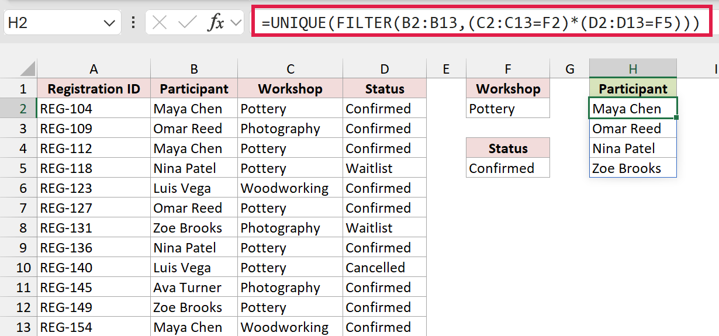The height and width of the screenshot is (336, 719).
Task: Click Woodworking in the REG-123 row
Action: (291, 188)
